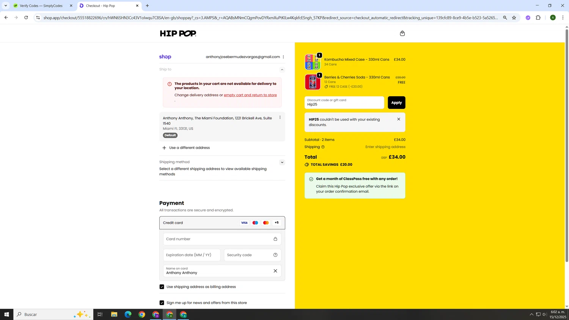Close the Checkout - Hip Pop tab

pos(137,6)
